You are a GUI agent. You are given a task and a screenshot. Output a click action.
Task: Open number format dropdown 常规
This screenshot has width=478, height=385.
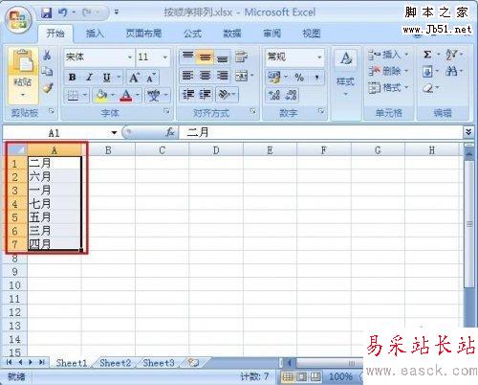tap(319, 57)
